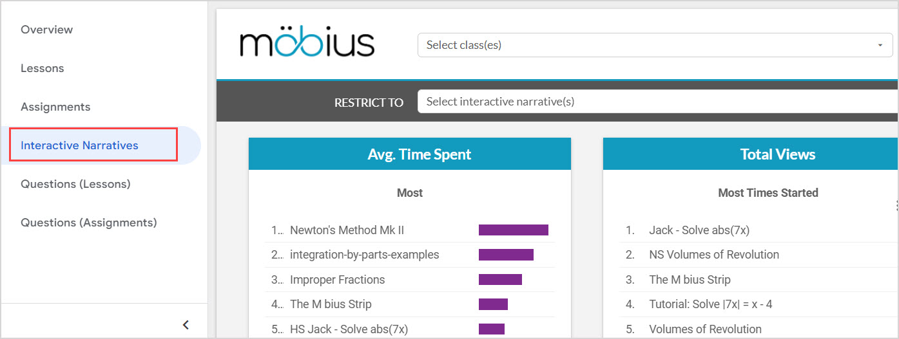
Task: Click Improper Fractions narrative
Action: click(x=337, y=280)
